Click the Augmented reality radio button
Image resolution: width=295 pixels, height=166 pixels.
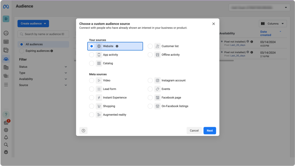pyautogui.click(x=92, y=115)
